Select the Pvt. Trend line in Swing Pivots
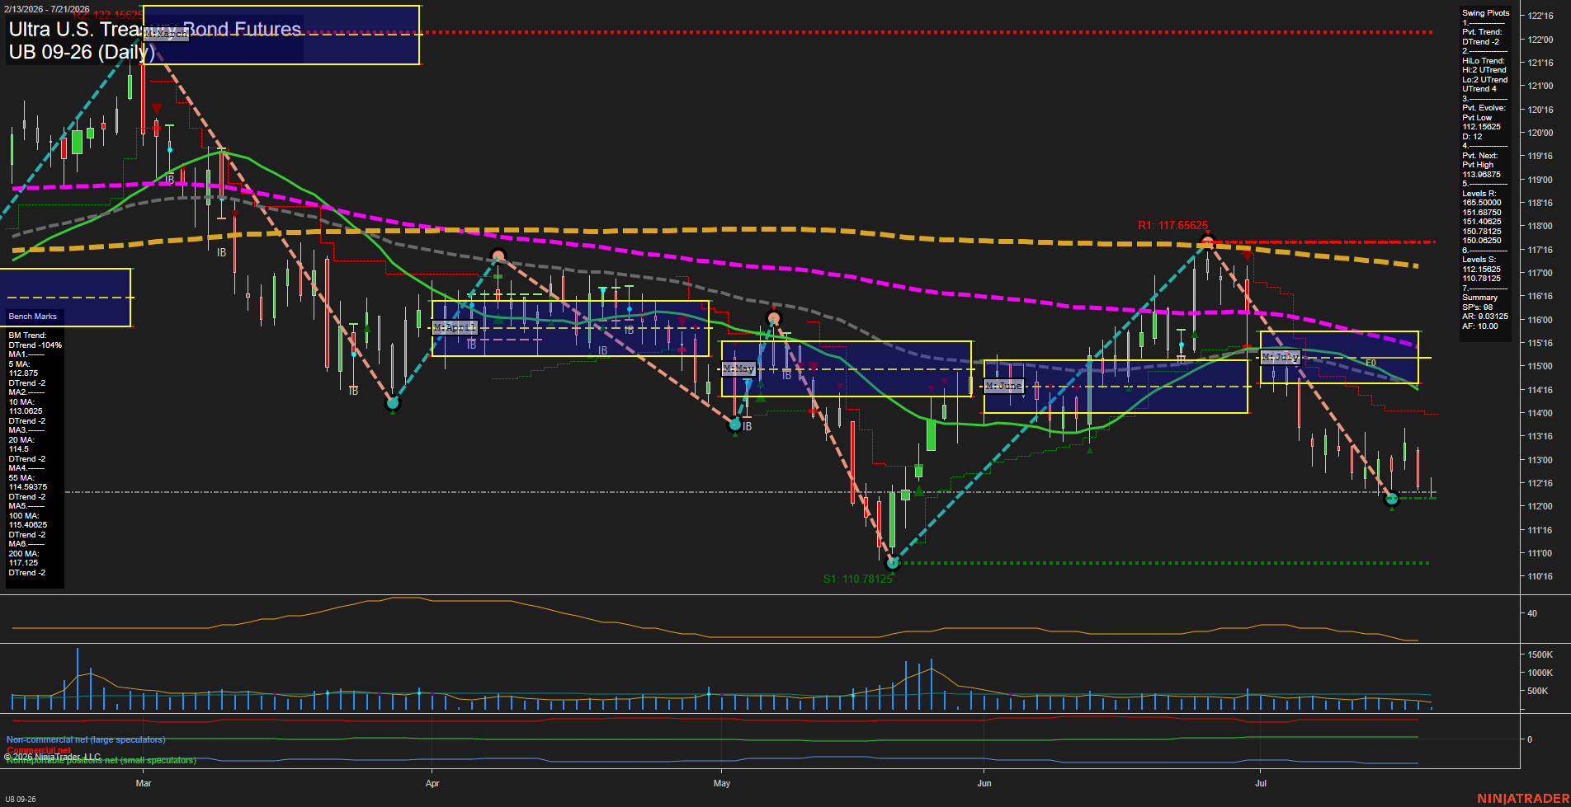Screen dimensions: 1571x807 coord(1483,32)
